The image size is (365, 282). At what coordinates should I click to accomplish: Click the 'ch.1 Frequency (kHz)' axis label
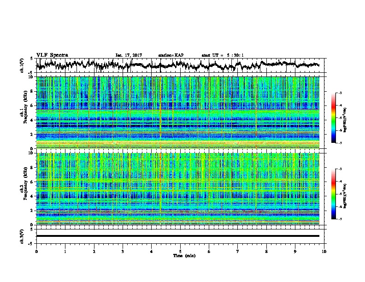[x=24, y=107]
